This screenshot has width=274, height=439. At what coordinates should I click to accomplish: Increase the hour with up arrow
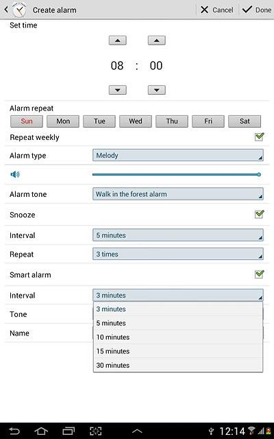(x=117, y=40)
